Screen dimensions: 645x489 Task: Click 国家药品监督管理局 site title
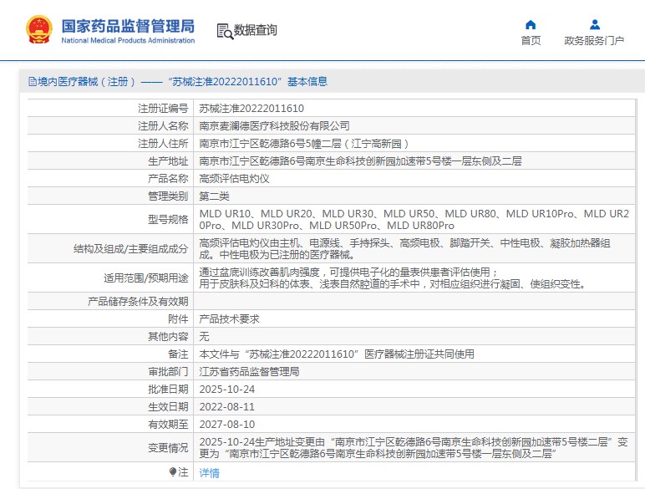point(128,26)
